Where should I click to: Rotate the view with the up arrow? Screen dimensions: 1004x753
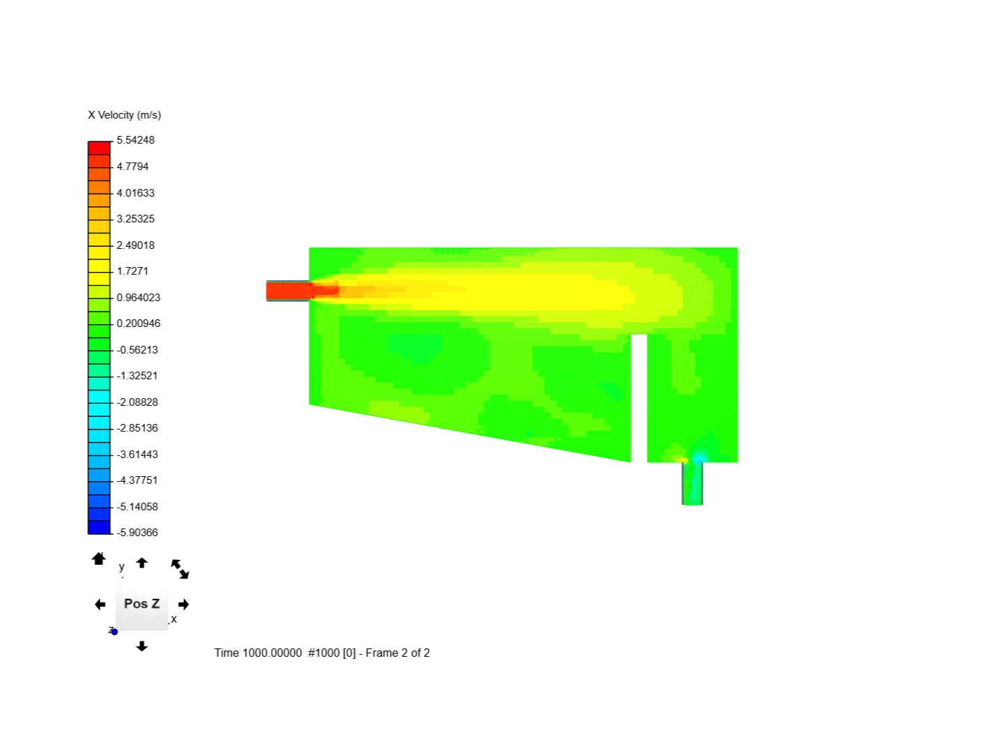[142, 563]
